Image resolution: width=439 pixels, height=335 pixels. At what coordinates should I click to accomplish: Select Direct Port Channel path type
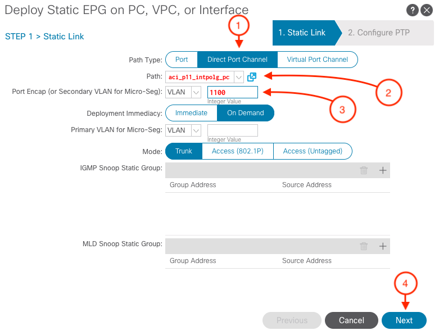coord(237,60)
